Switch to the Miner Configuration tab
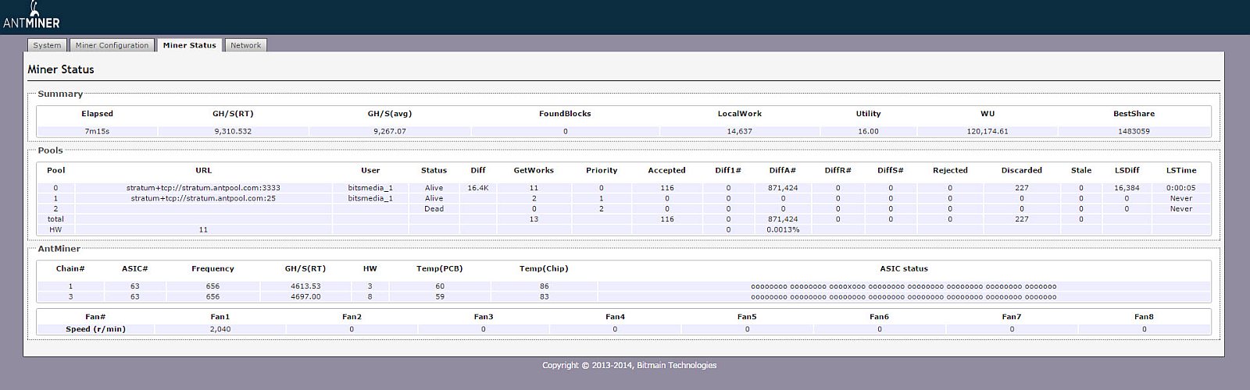This screenshot has width=1250, height=390. [112, 45]
